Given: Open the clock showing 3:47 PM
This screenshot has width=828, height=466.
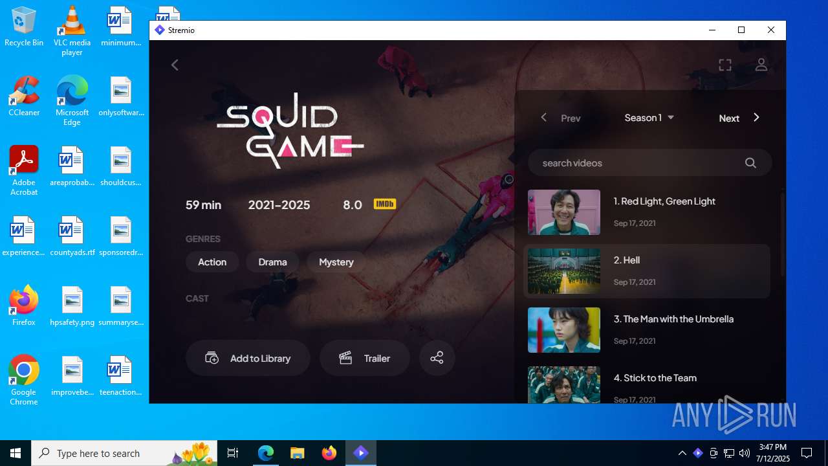Looking at the screenshot, I should (x=773, y=453).
